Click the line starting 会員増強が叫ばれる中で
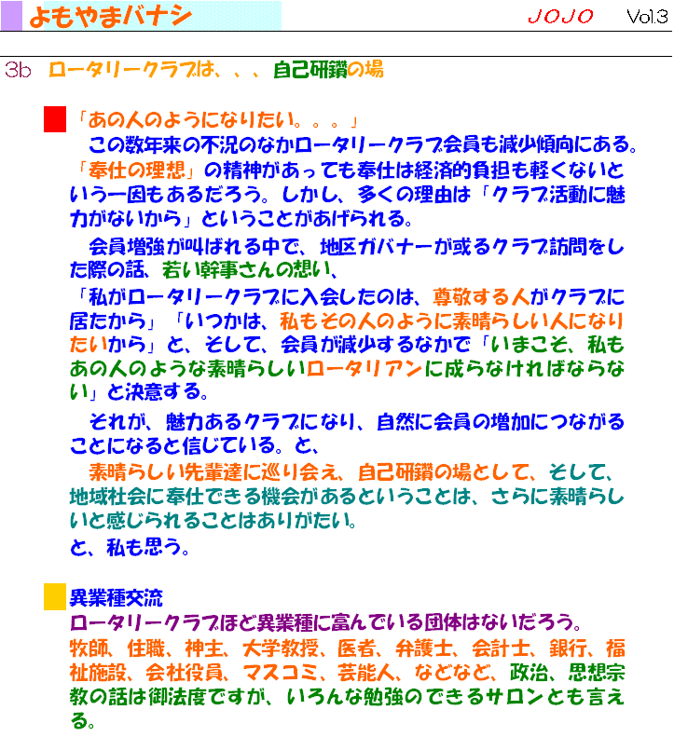The image size is (674, 737). click(x=356, y=246)
